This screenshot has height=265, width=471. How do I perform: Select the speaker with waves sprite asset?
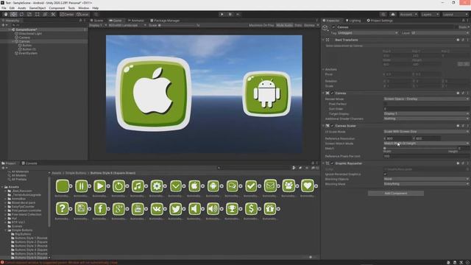point(213,209)
